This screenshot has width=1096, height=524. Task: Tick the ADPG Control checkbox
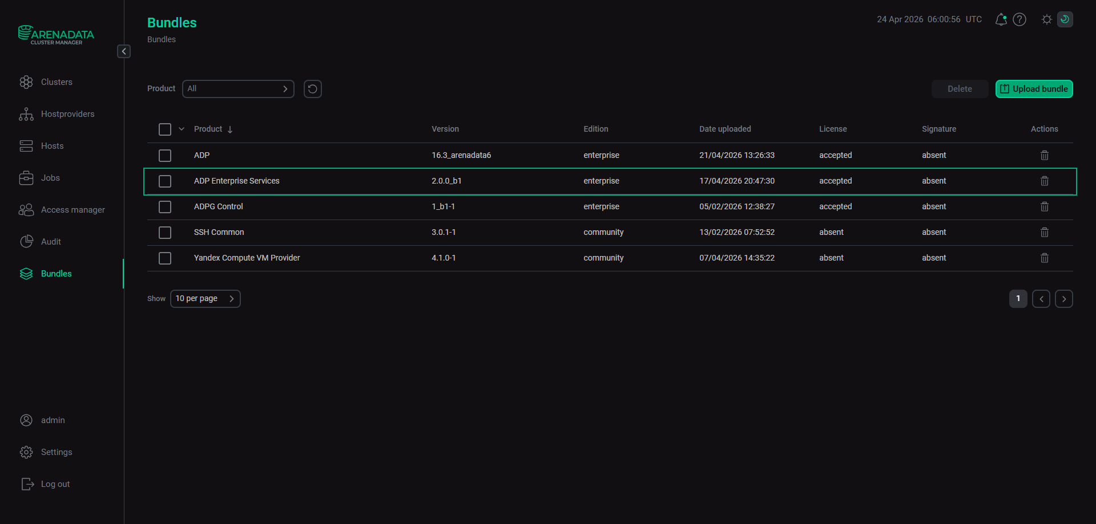pos(165,207)
